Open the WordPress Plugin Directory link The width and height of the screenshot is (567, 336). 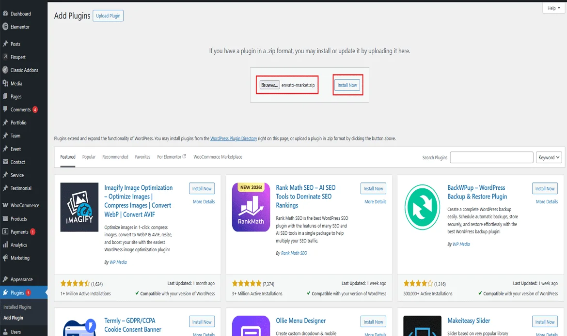[234, 138]
